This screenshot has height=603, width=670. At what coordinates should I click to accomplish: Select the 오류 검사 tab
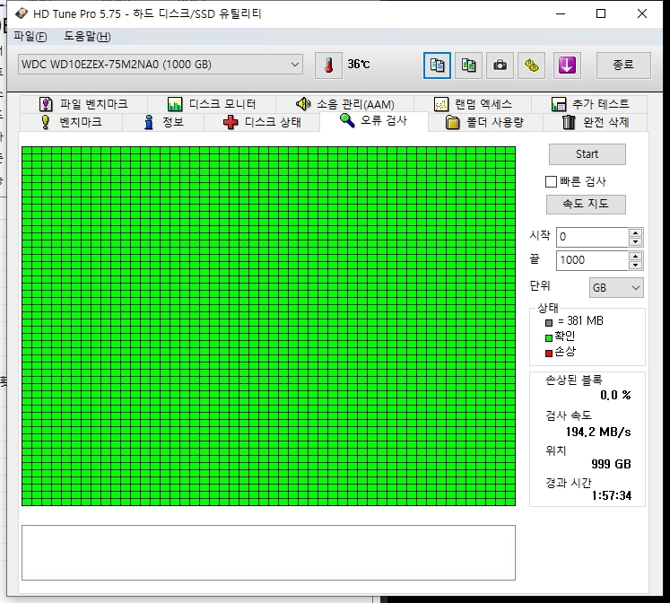[x=373, y=121]
